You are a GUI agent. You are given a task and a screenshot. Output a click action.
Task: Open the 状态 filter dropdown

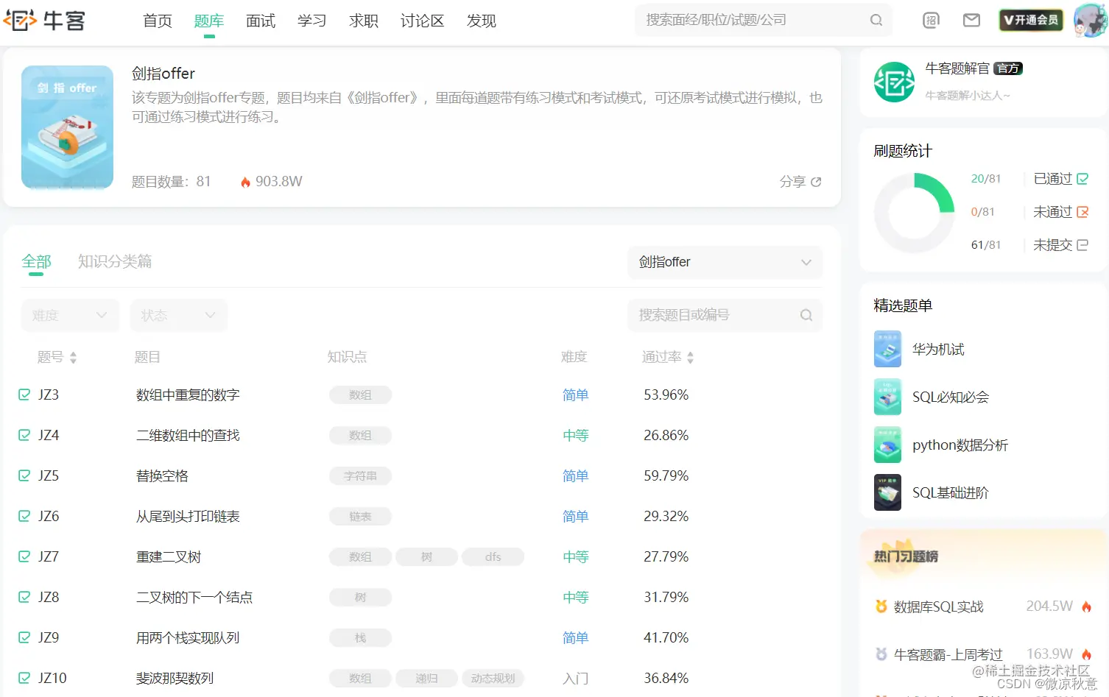pyautogui.click(x=178, y=315)
